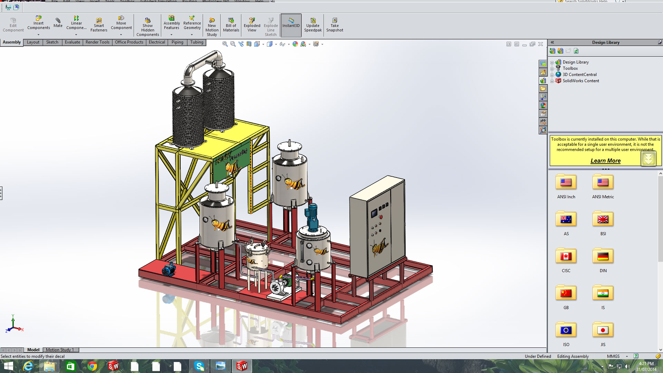This screenshot has width=663, height=373.
Task: Switch to the Evaluate tab
Action: [x=72, y=42]
